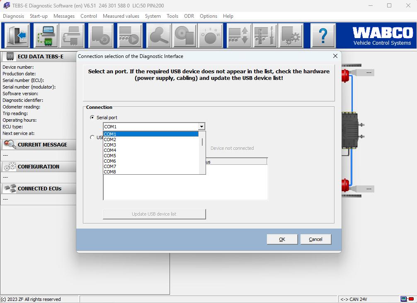
Task: Enable the USB connection radio option
Action: 93,137
